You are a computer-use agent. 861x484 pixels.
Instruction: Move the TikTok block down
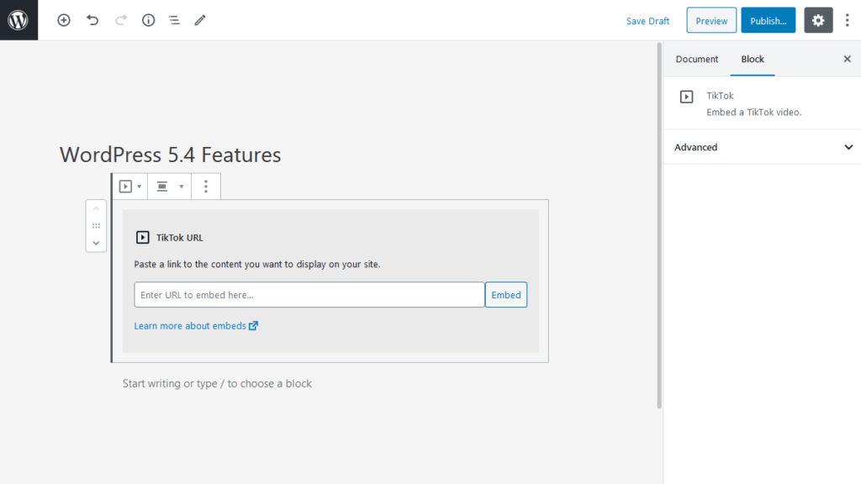pyautogui.click(x=96, y=243)
